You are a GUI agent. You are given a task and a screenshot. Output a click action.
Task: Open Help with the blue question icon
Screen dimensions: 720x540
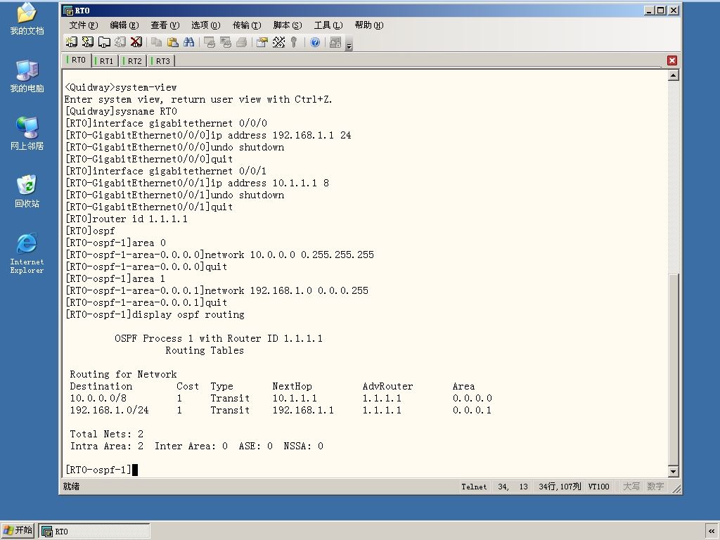coord(315,42)
